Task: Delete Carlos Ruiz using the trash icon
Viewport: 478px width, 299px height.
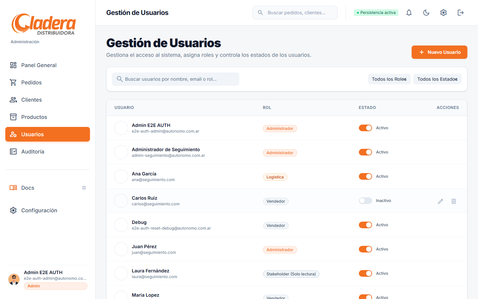Action: [454, 201]
